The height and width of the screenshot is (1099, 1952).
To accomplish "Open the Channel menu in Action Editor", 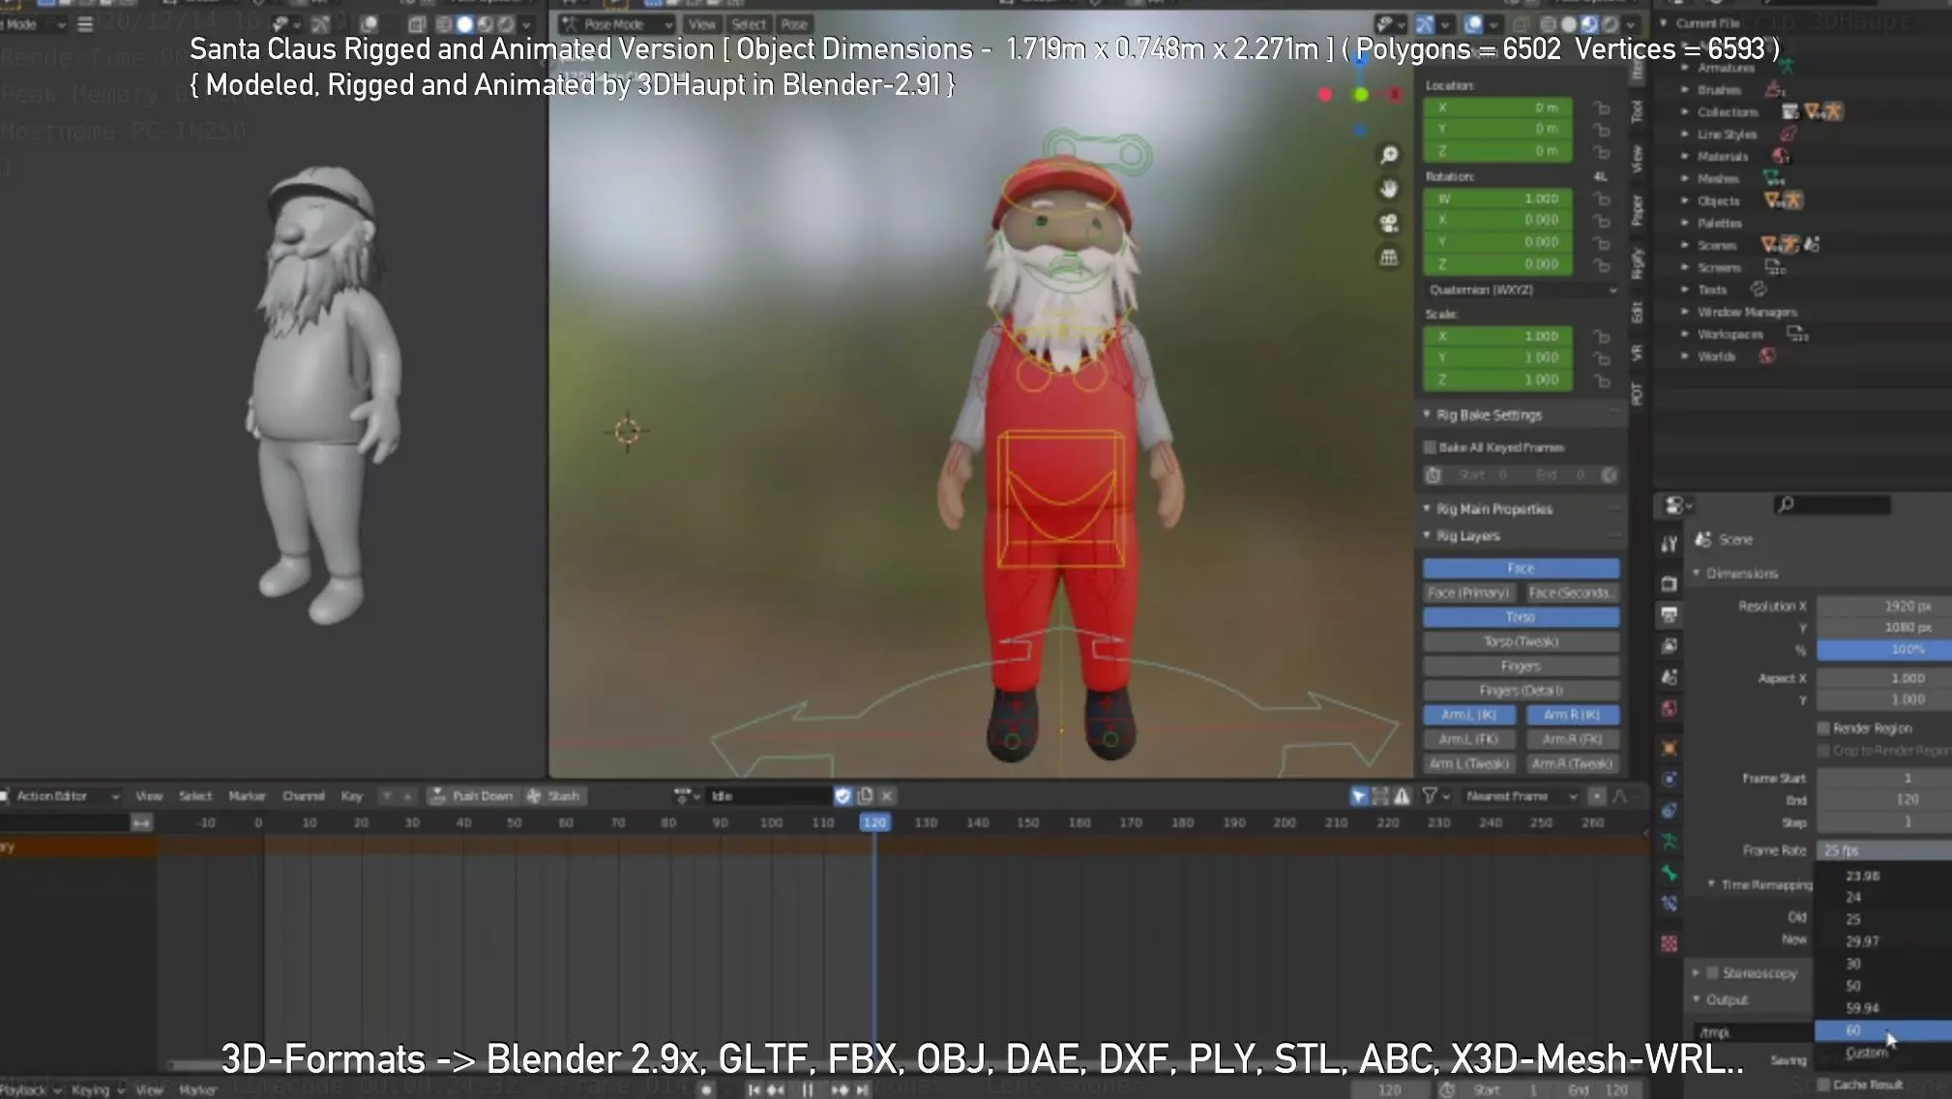I will tap(303, 795).
